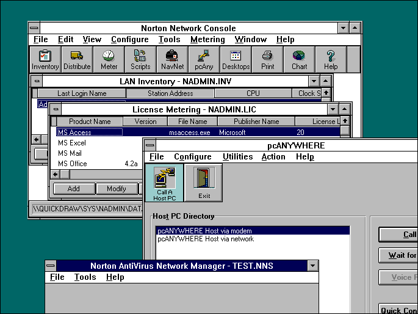This screenshot has width=418, height=314.
Task: Click the Product Name column header
Action: pos(90,122)
